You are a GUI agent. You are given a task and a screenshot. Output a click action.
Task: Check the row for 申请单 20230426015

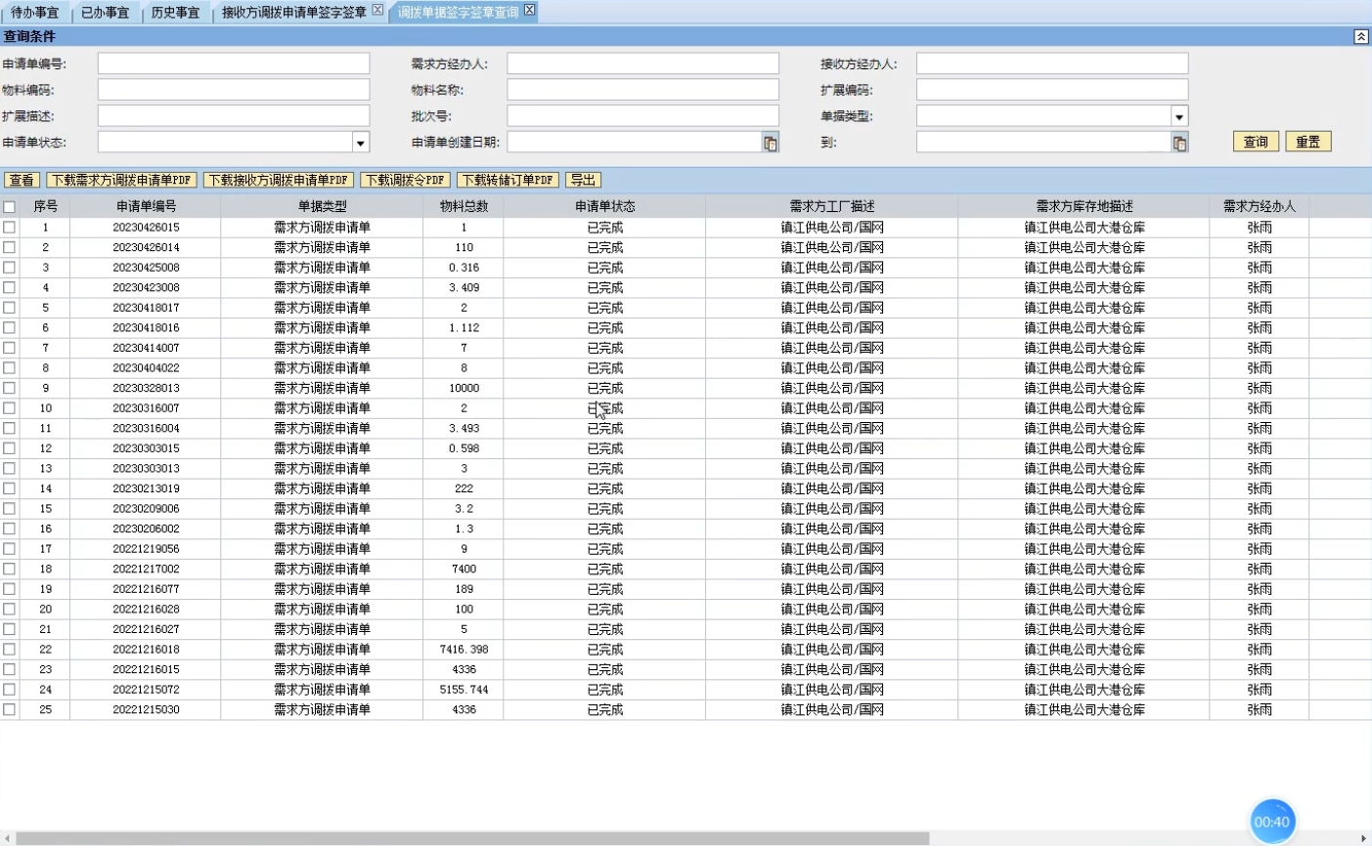tap(10, 227)
